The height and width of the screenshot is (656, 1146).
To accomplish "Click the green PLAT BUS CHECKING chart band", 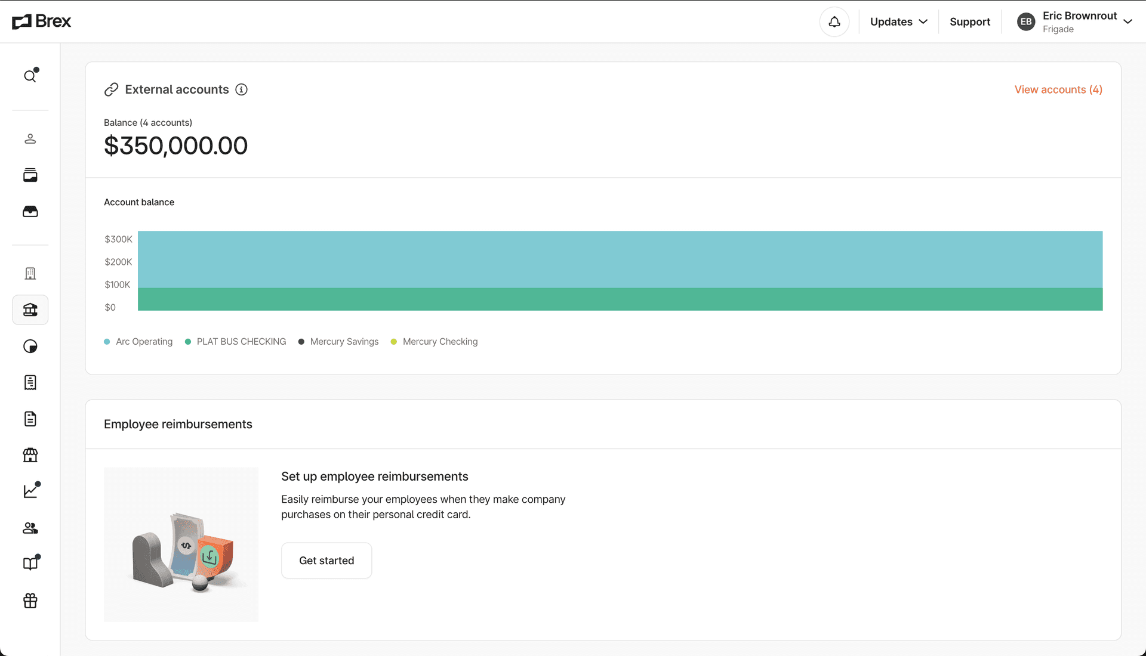I will click(x=620, y=299).
